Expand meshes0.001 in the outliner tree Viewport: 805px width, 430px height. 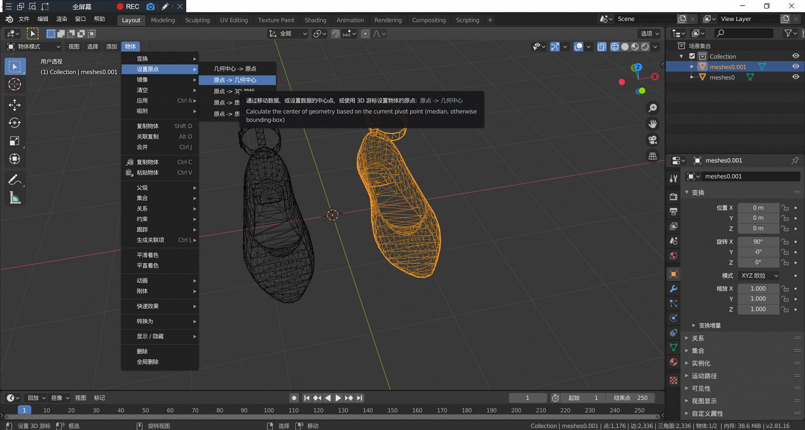click(692, 67)
